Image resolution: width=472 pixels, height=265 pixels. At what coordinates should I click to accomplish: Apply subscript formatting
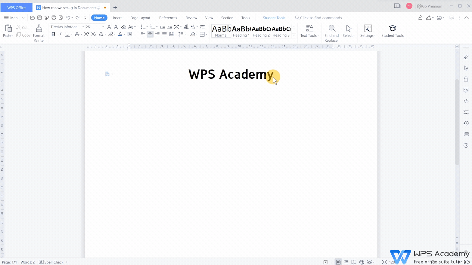coord(94,34)
